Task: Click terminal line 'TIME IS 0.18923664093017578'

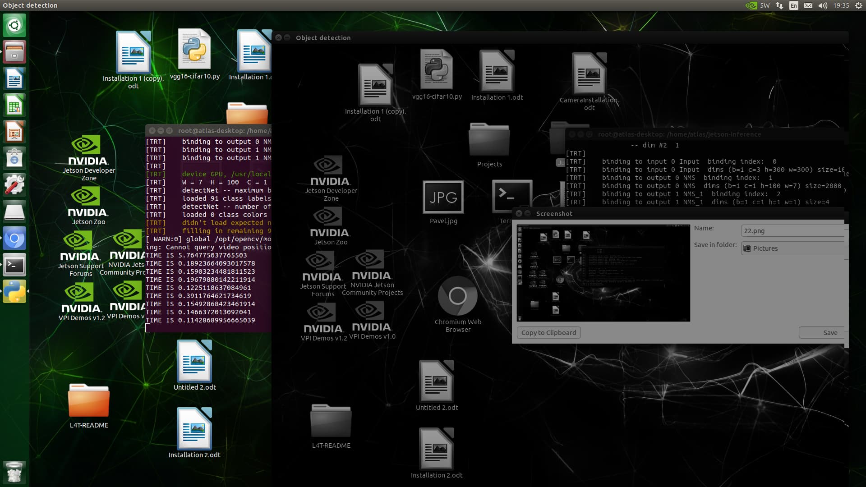Action: [x=200, y=263]
